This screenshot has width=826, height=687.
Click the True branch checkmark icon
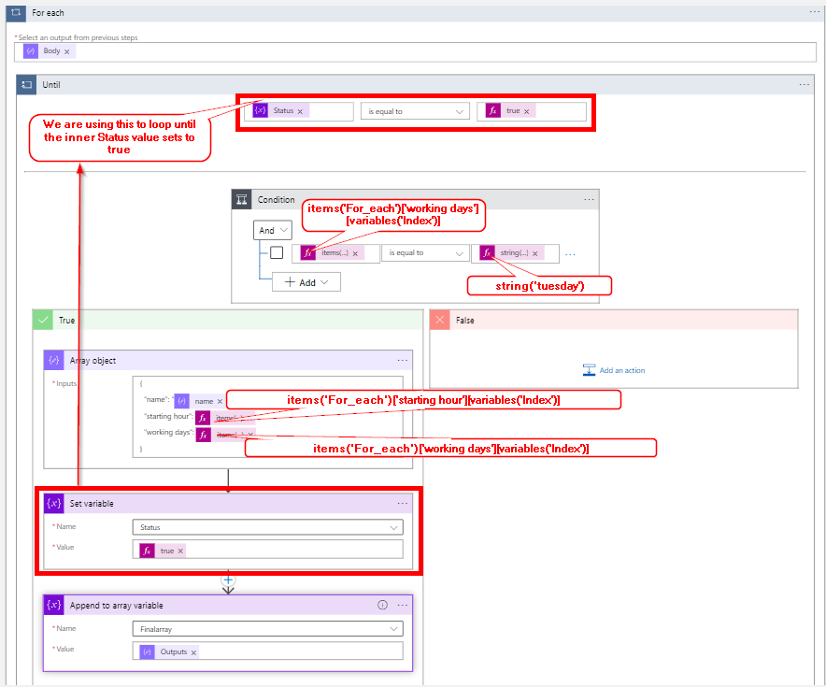point(43,320)
